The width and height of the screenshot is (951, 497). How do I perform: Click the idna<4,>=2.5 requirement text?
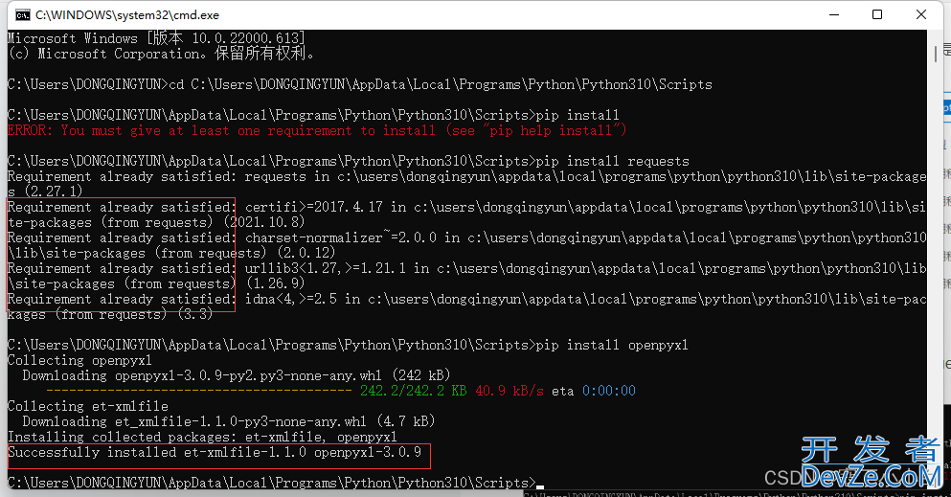pos(290,299)
